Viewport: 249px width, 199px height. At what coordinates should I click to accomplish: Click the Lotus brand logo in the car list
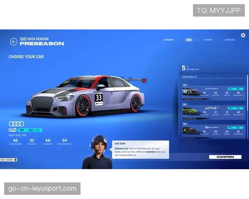212,108
